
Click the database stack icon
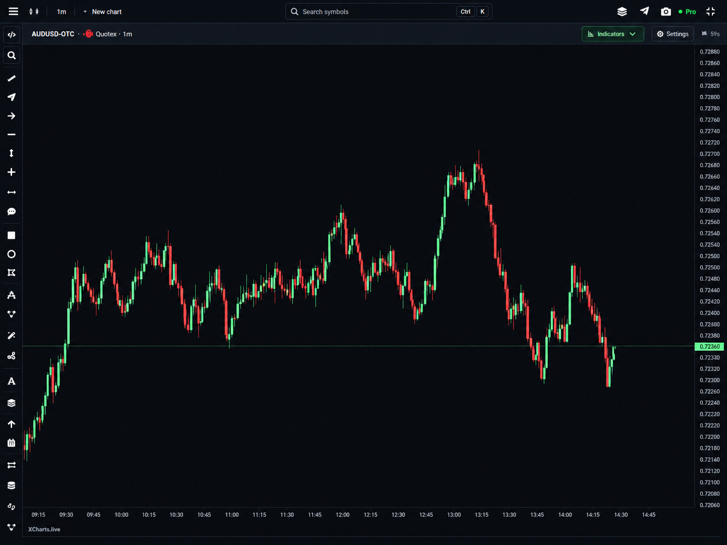(12, 485)
